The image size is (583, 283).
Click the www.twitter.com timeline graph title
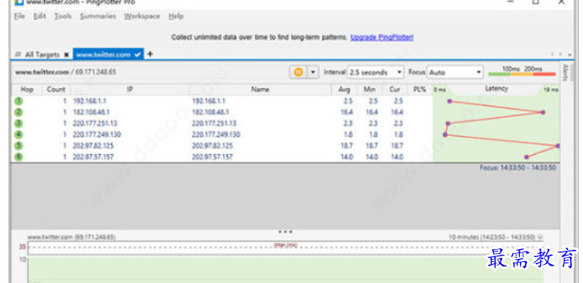click(x=72, y=237)
